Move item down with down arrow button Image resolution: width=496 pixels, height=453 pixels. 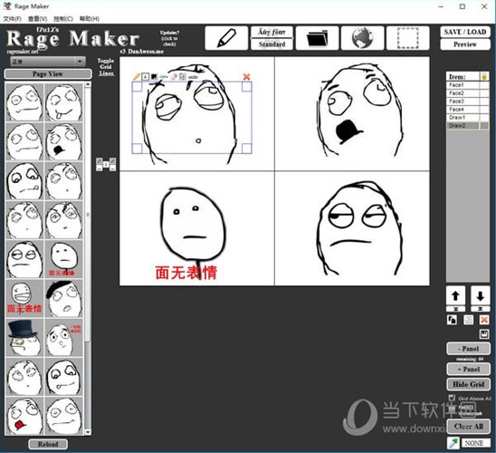(481, 296)
